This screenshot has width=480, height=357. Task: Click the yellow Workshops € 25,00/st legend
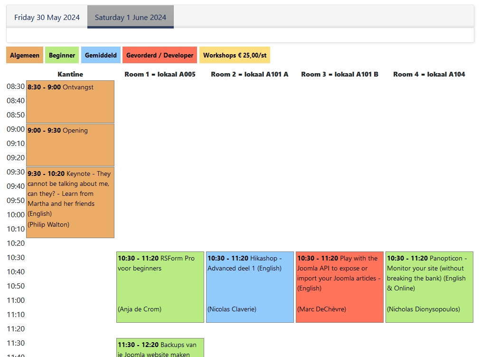click(x=235, y=55)
